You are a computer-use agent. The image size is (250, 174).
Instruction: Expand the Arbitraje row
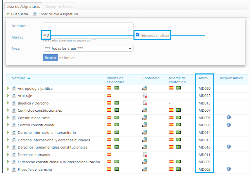pyautogui.click(x=8, y=95)
